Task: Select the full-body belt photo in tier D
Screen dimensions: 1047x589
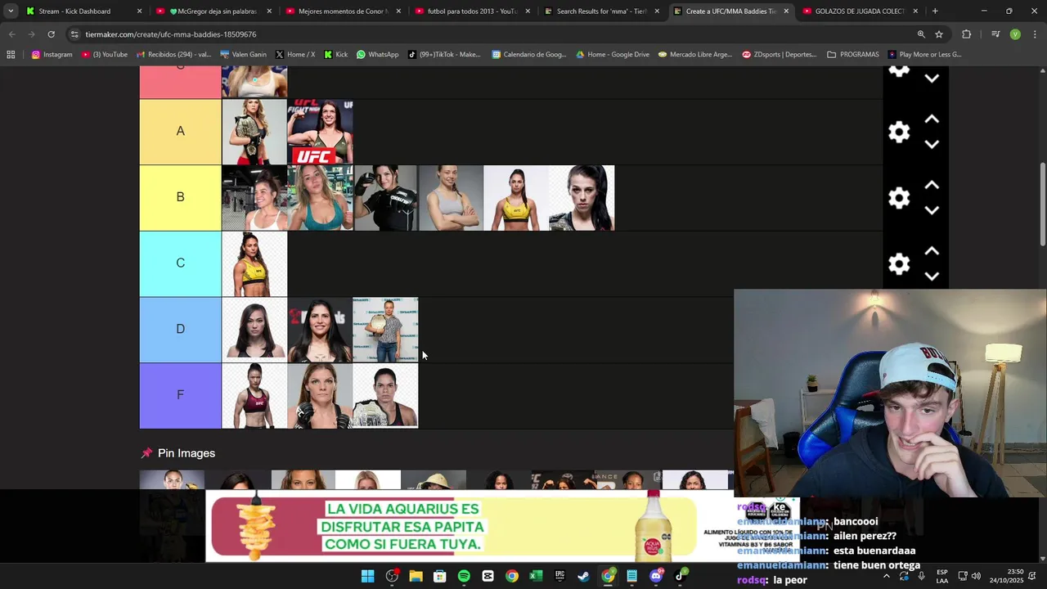Action: (x=385, y=330)
